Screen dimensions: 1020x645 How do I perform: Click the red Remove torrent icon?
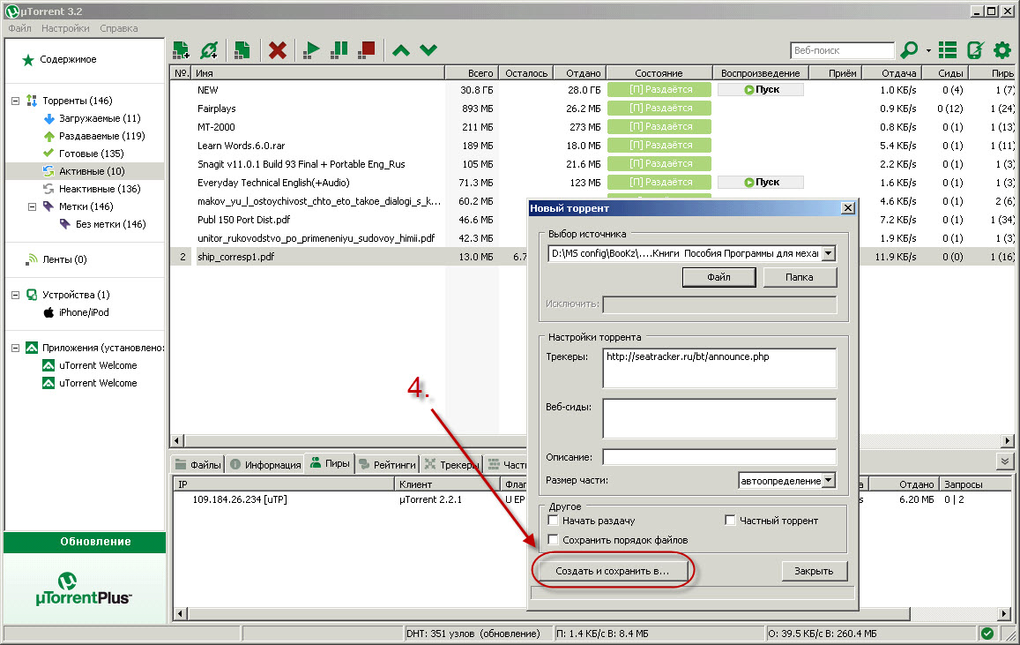coord(278,50)
